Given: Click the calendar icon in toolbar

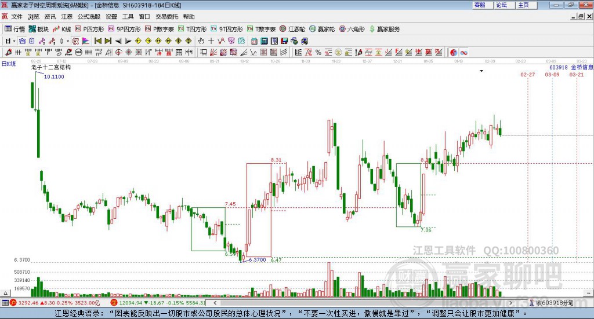Looking at the screenshot, I should point(254,41).
